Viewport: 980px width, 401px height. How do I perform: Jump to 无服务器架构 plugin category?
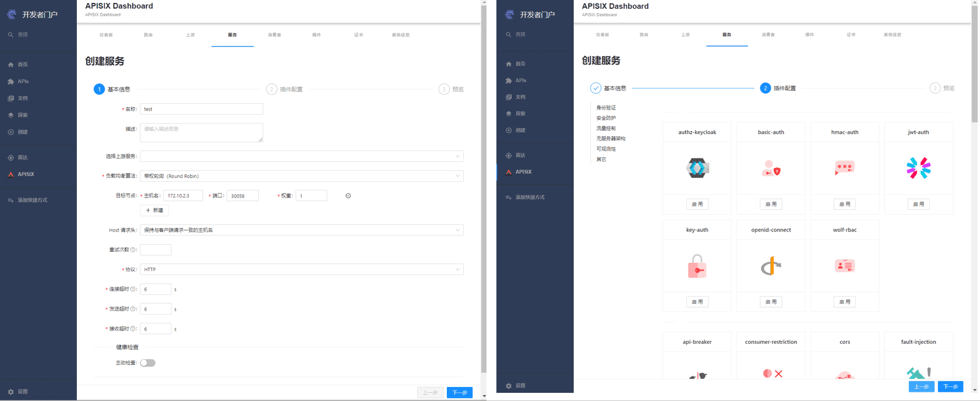pos(611,139)
